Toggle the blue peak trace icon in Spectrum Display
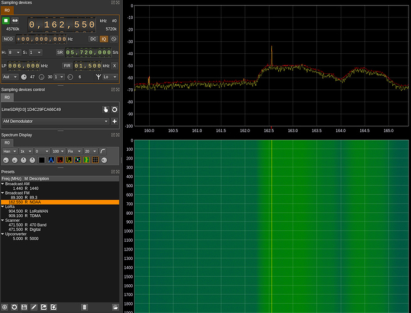Image resolution: width=411 pixels, height=313 pixels. [51, 160]
